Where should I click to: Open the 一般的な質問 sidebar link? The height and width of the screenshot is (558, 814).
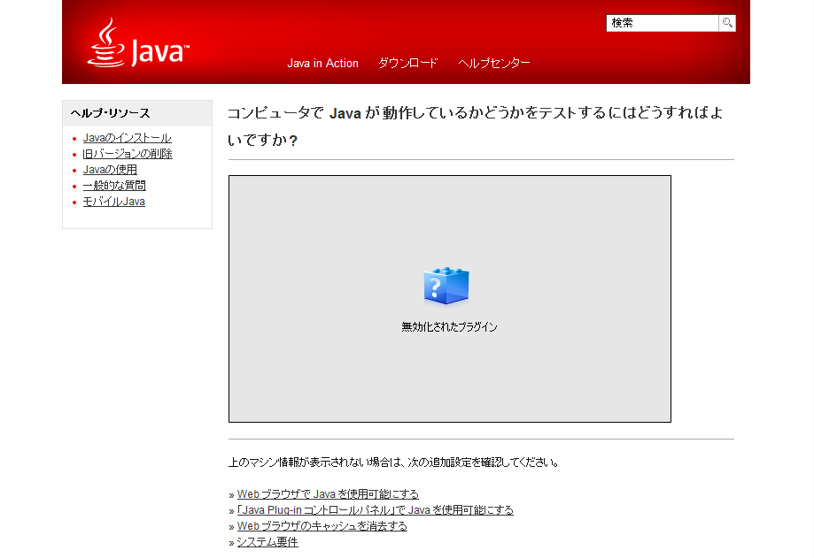click(x=114, y=186)
